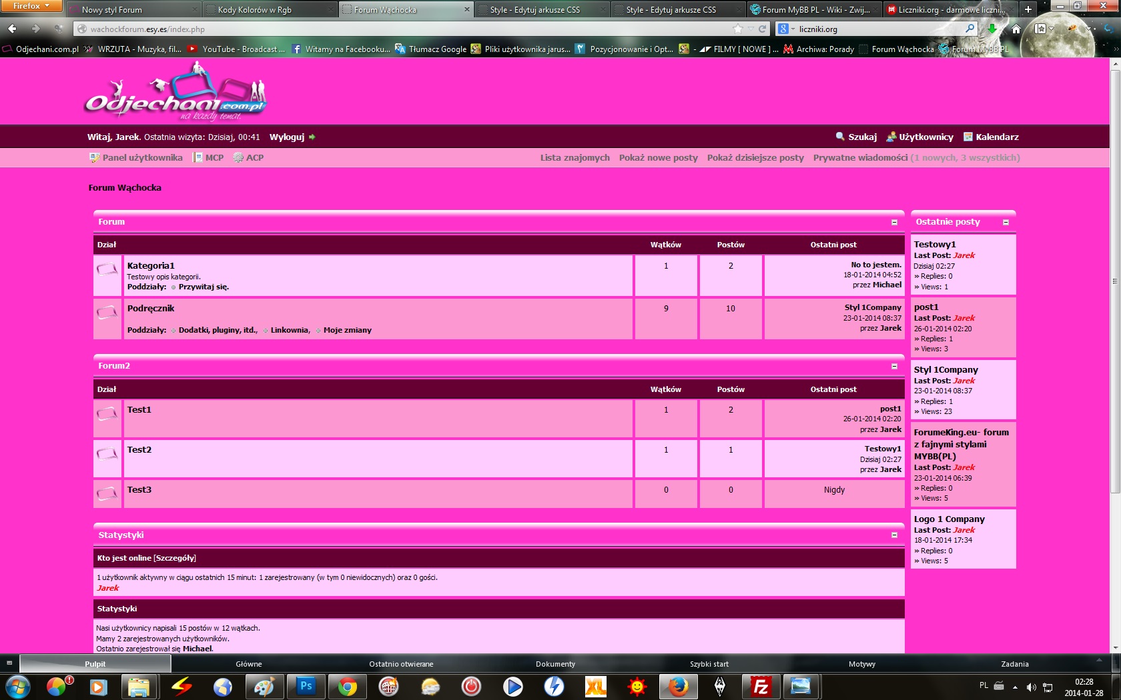Launch Photoshop from the taskbar
The height and width of the screenshot is (700, 1121).
[306, 686]
